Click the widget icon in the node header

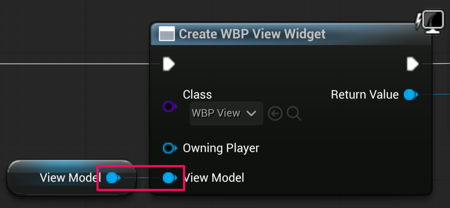166,34
